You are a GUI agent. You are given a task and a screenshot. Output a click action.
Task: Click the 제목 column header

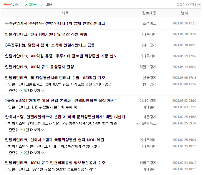click(x=65, y=13)
